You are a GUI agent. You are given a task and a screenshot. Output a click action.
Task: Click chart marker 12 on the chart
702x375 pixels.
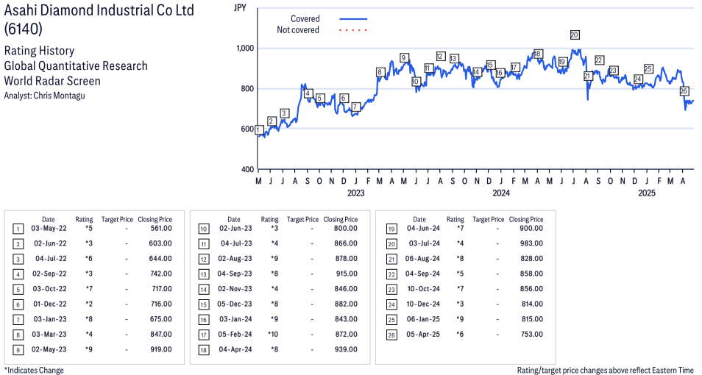[440, 57]
